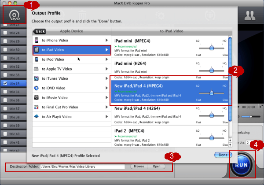Click the Air Playit cloud icon

coord(37,116)
